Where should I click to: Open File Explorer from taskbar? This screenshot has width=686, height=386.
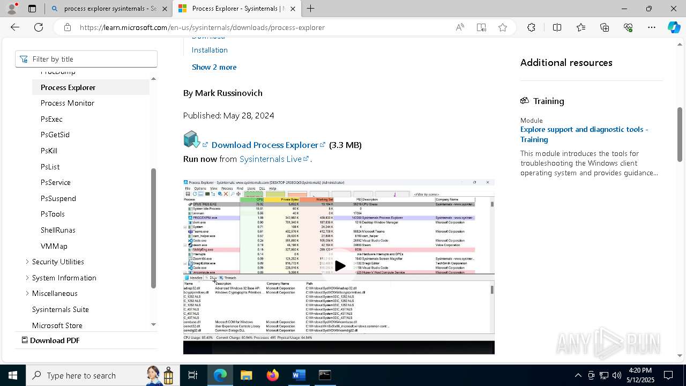pyautogui.click(x=246, y=375)
